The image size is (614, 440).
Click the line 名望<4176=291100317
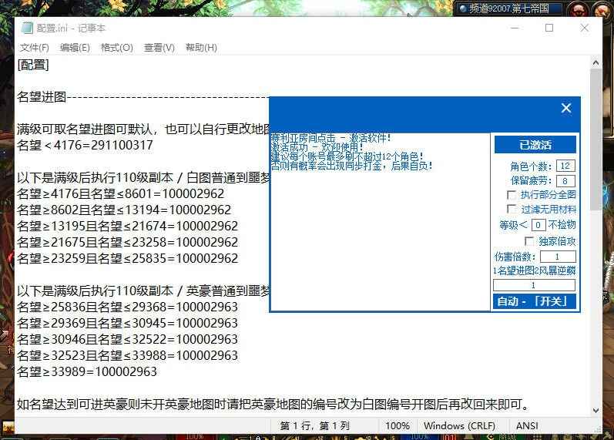85,146
